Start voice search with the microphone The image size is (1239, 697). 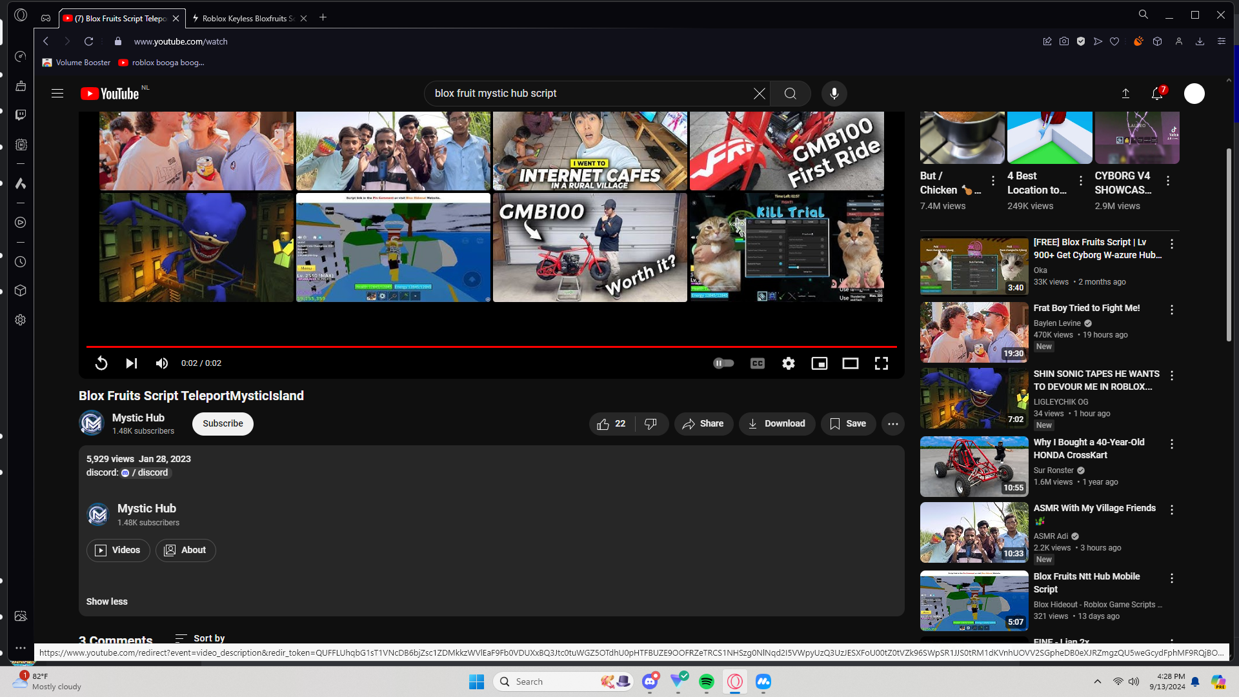click(834, 94)
